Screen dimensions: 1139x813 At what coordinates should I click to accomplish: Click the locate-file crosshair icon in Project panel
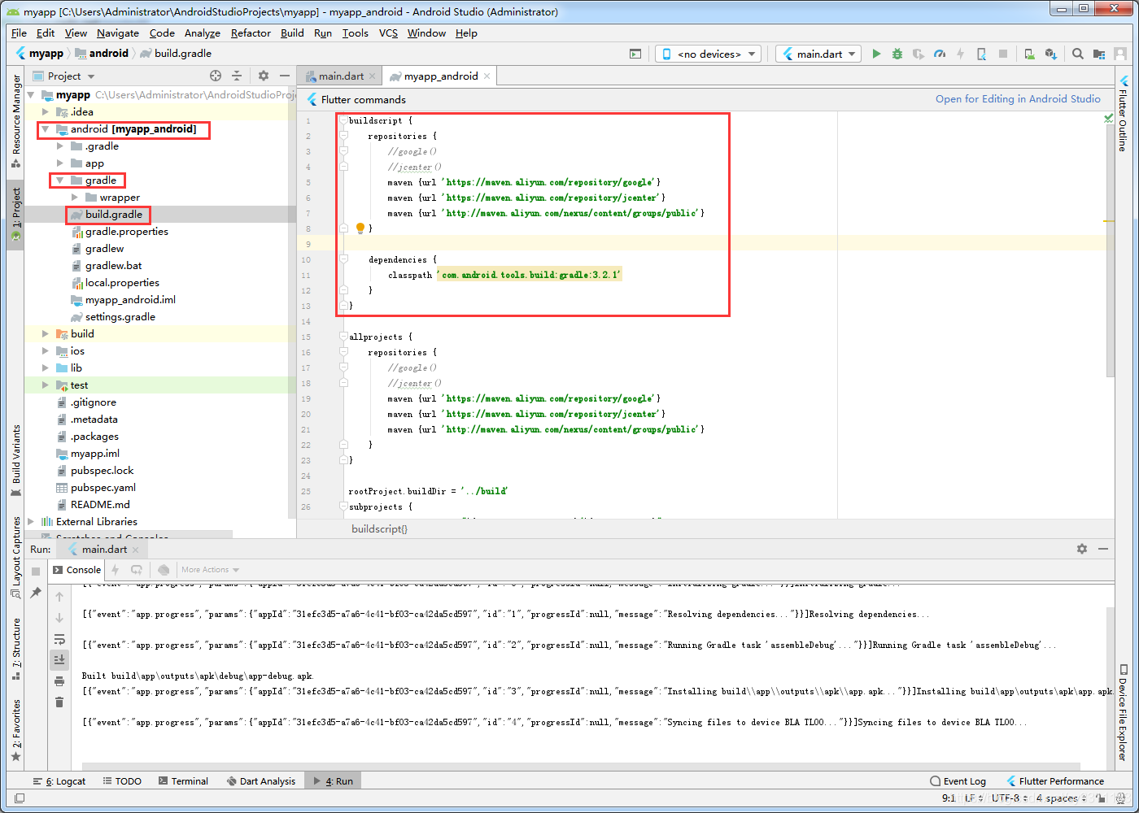pyautogui.click(x=216, y=76)
